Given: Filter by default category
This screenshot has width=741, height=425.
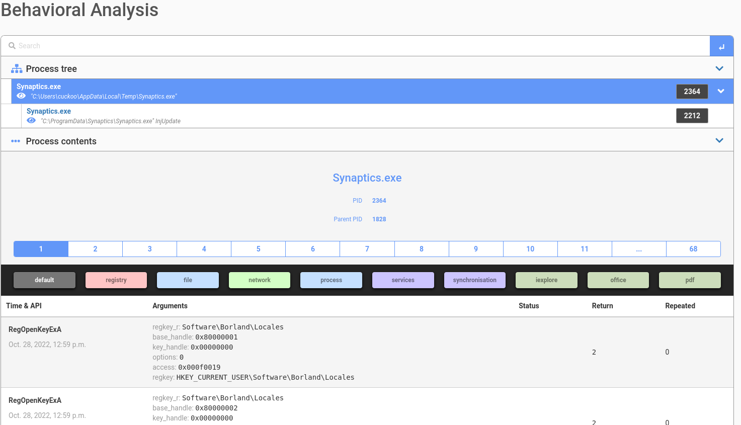Looking at the screenshot, I should coord(44,280).
